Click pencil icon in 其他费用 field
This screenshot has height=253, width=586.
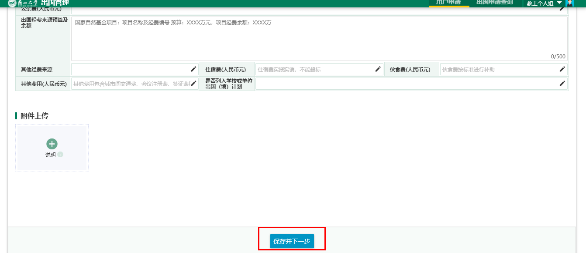[193, 84]
